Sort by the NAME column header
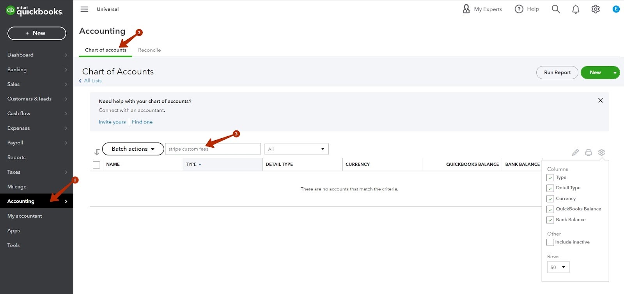The width and height of the screenshot is (624, 294). 143,164
